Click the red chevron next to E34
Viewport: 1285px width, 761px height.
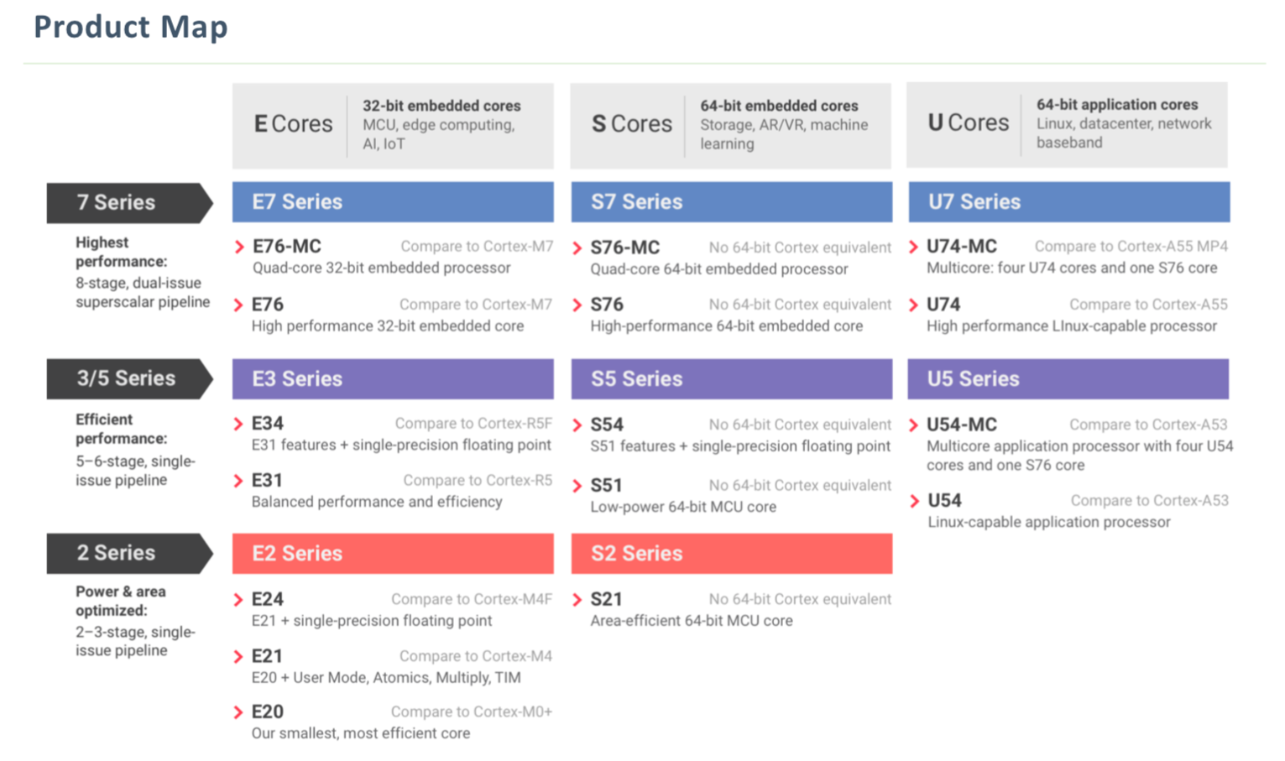238,424
